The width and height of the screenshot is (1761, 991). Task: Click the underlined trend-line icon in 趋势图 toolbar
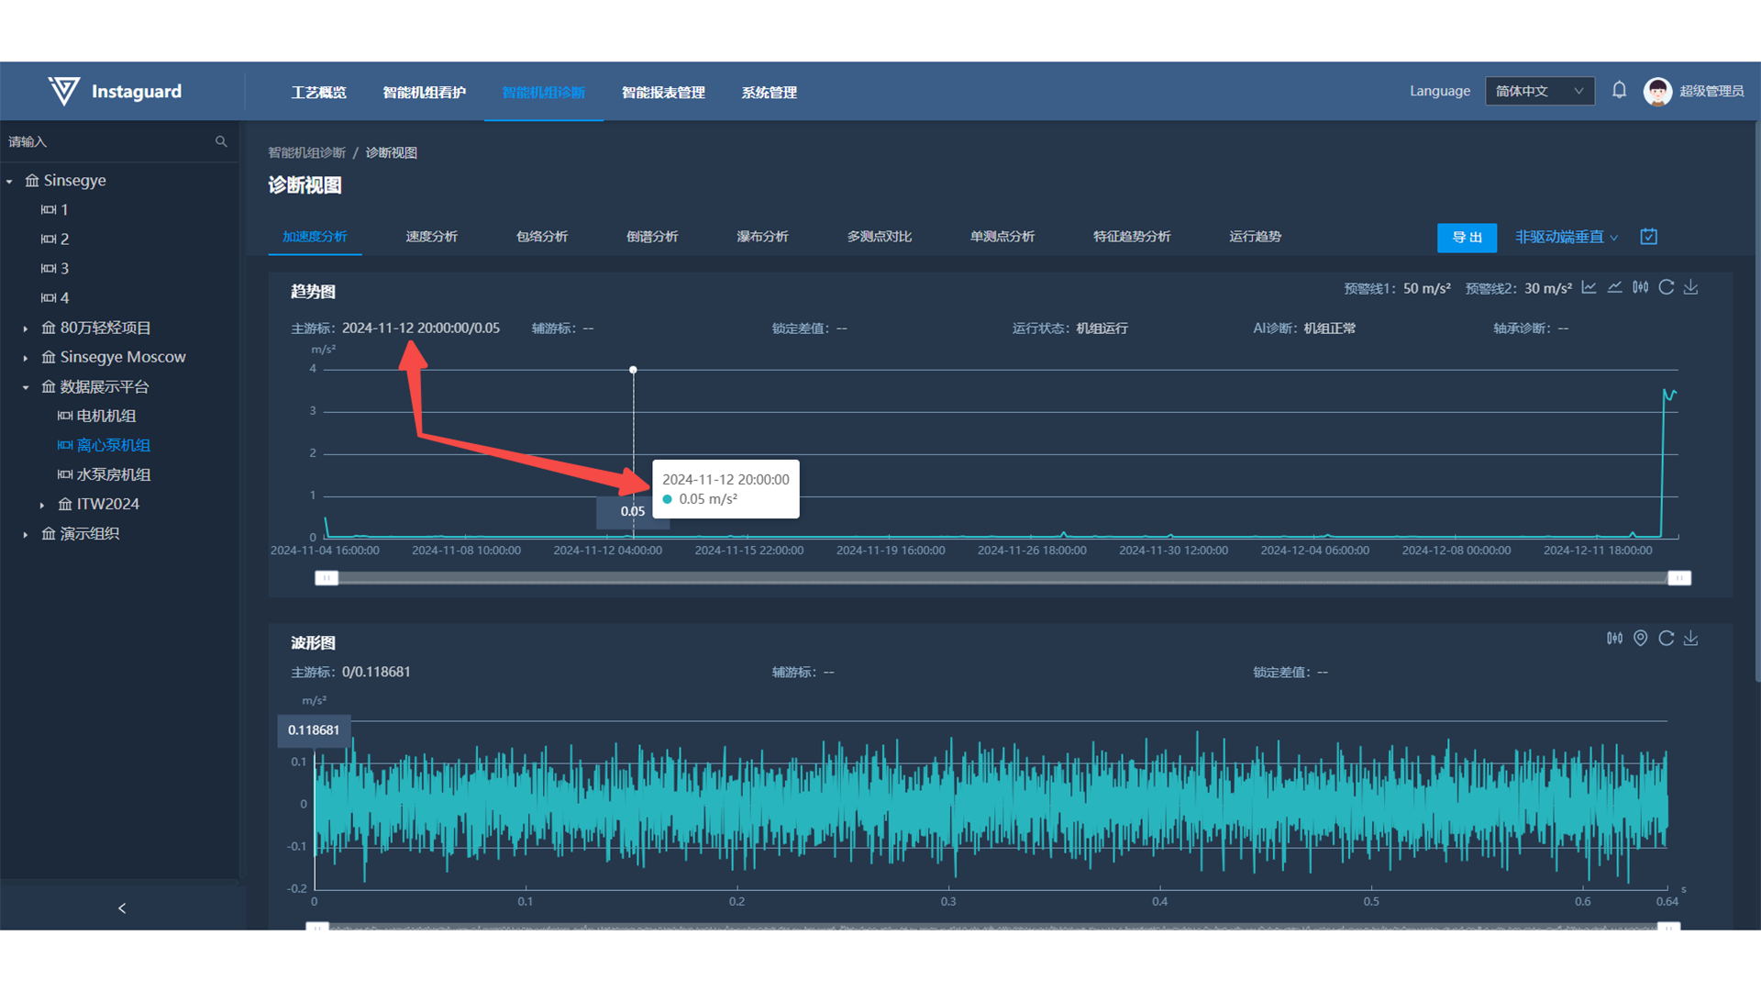pos(1614,287)
